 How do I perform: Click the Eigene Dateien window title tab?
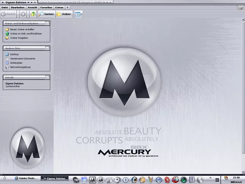tap(19, 2)
